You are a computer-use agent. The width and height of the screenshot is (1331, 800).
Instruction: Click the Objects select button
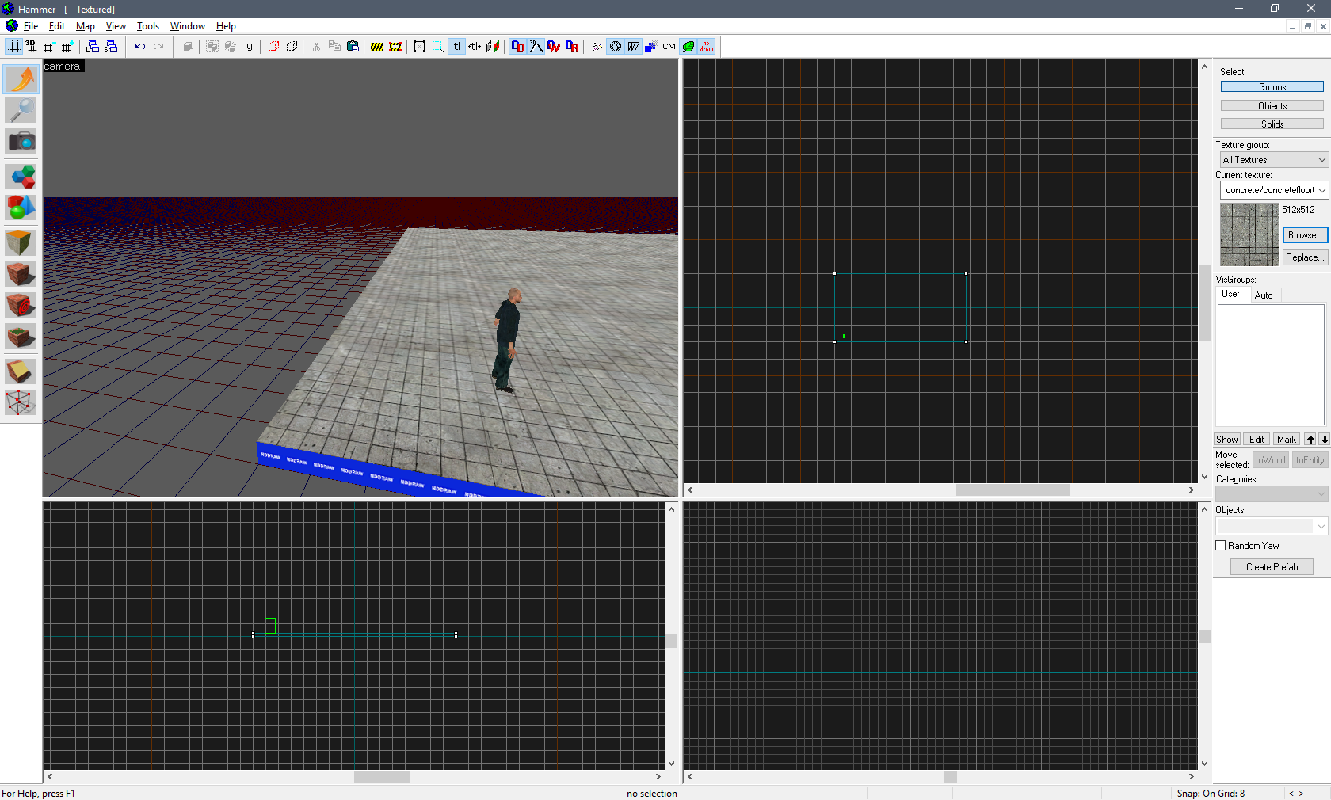tap(1272, 106)
